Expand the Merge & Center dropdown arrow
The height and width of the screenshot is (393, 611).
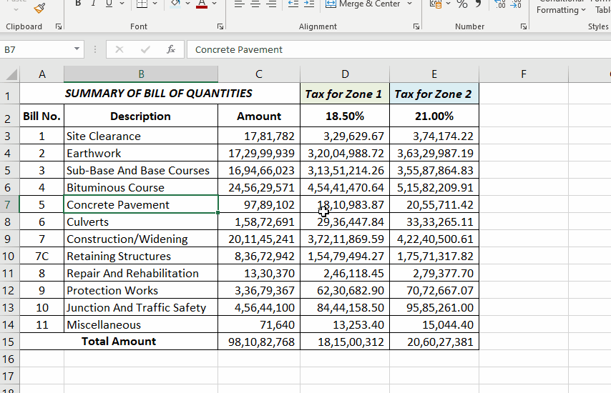click(409, 4)
